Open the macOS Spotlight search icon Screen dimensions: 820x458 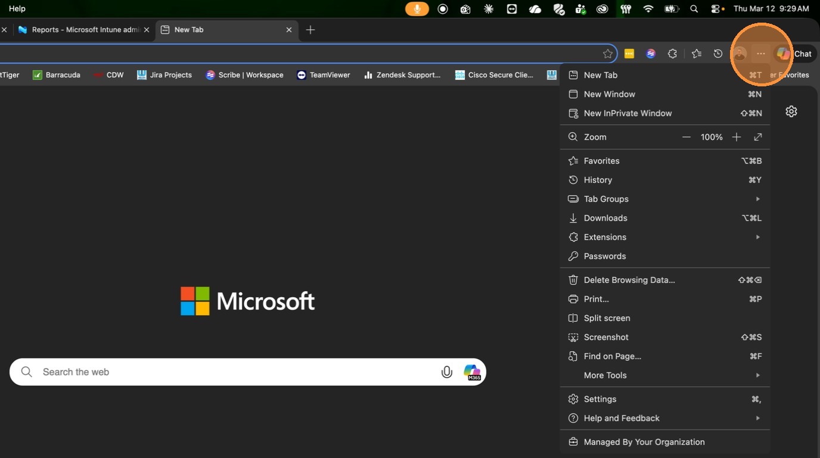point(694,9)
